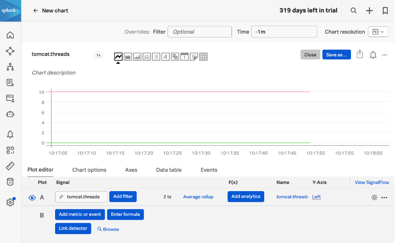This screenshot has height=243, width=395.
Task: Open the share chart icon
Action: (360, 54)
